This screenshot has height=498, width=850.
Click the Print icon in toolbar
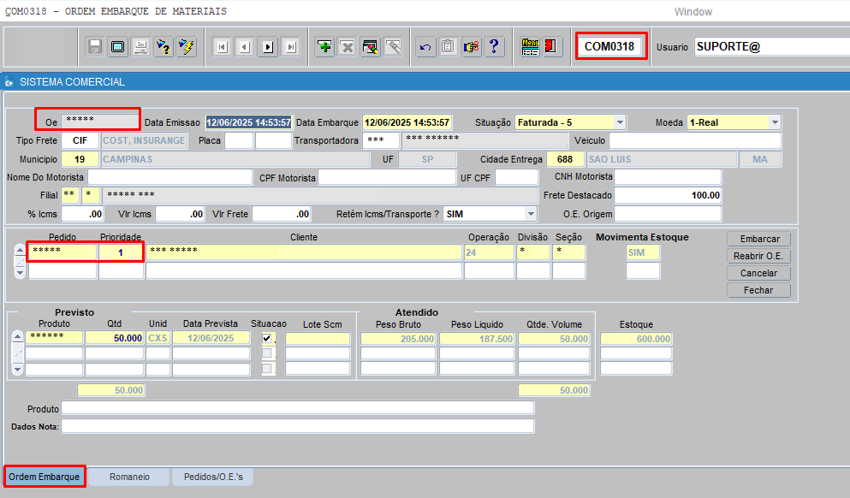point(140,47)
